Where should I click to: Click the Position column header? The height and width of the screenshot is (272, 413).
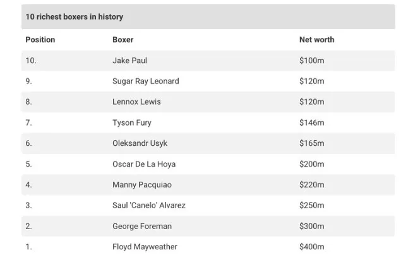coord(40,40)
